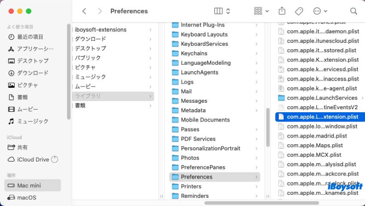This screenshot has height=206, width=365.
Task: Select ミュージック in the first column
Action: point(113,77)
